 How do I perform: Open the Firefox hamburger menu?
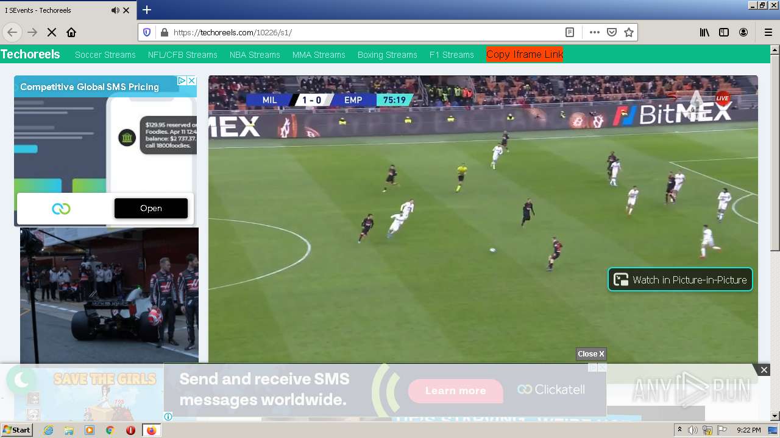pyautogui.click(x=768, y=32)
